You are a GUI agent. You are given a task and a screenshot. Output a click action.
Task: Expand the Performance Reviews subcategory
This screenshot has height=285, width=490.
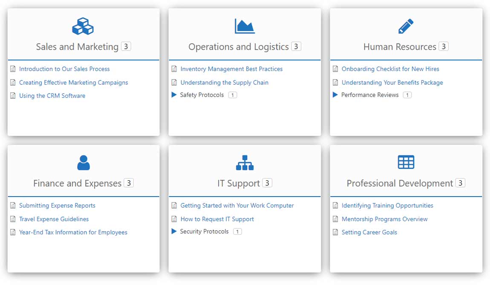335,95
